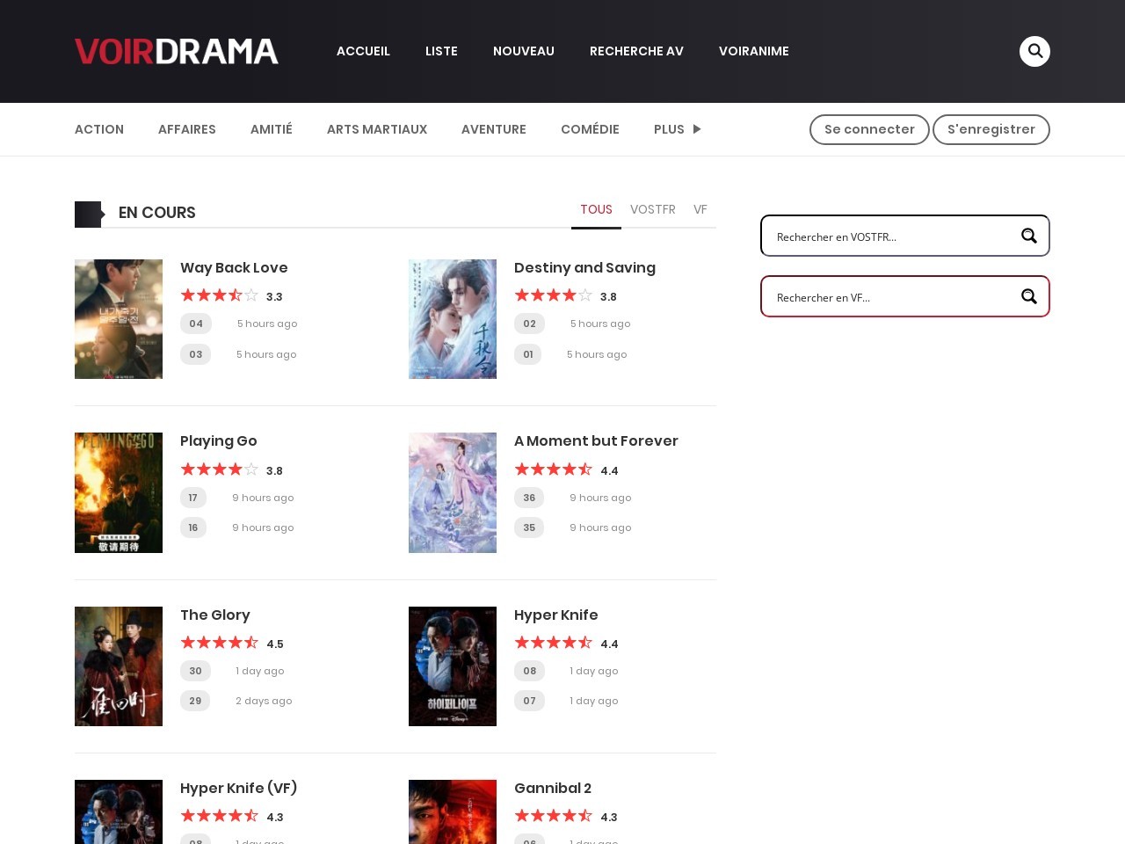1125x844 pixels.
Task: Open the Destiny and Saving title link
Action: coord(584,267)
